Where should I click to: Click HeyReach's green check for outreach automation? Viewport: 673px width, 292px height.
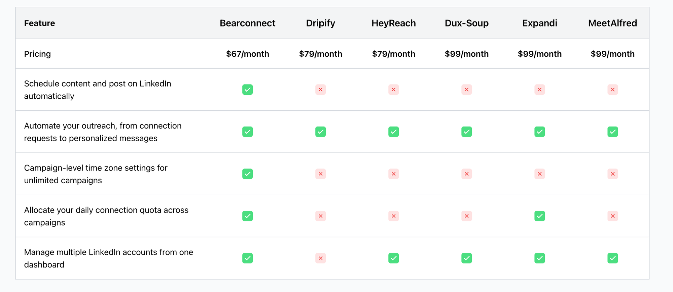393,132
